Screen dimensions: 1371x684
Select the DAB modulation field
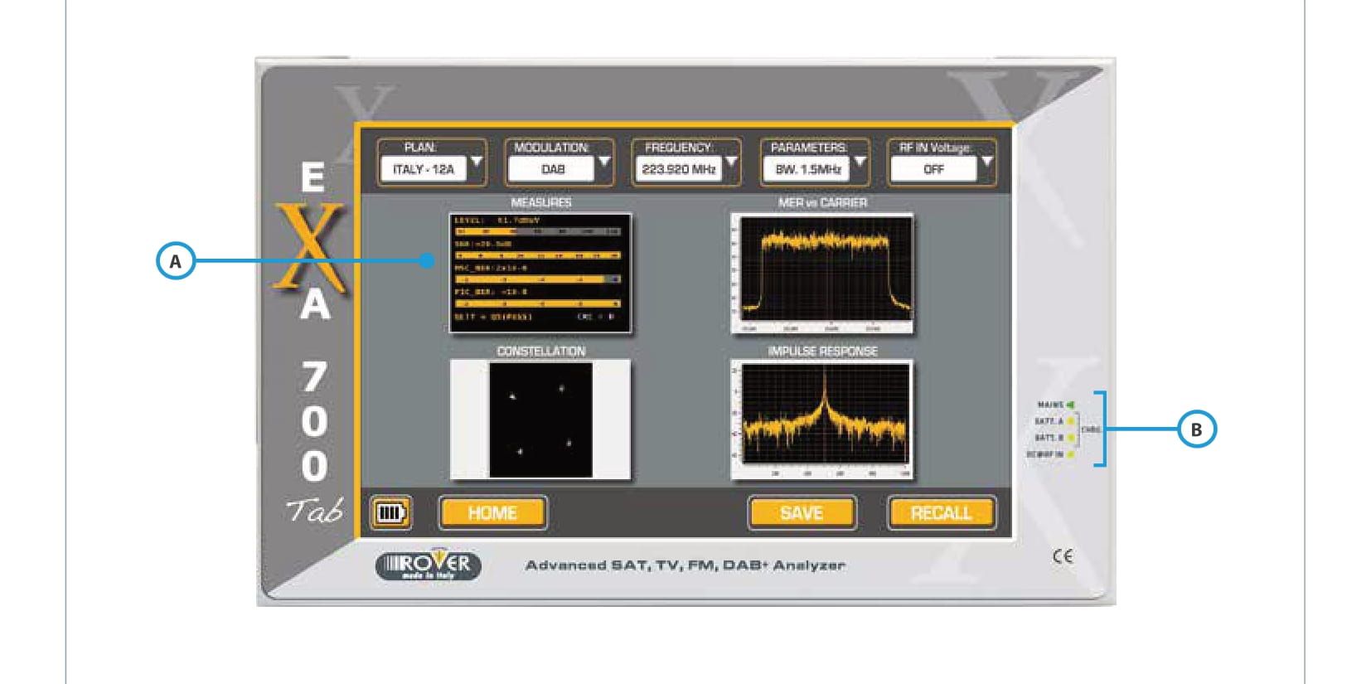pyautogui.click(x=552, y=169)
